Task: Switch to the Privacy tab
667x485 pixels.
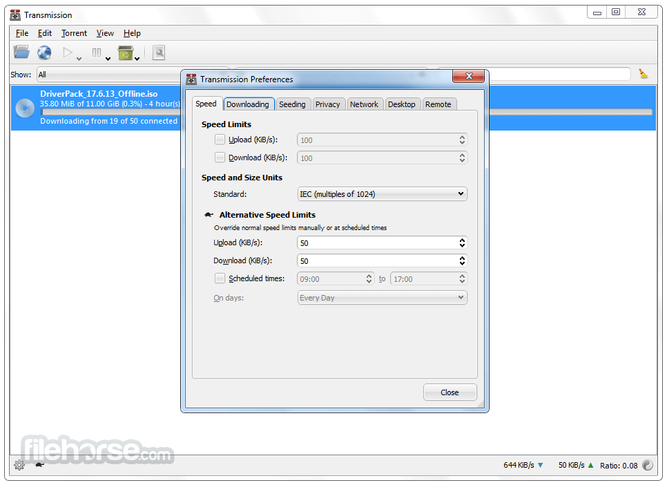Action: pyautogui.click(x=327, y=104)
